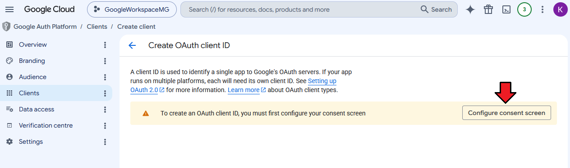
Task: Open more options for Audience
Action: [x=105, y=77]
